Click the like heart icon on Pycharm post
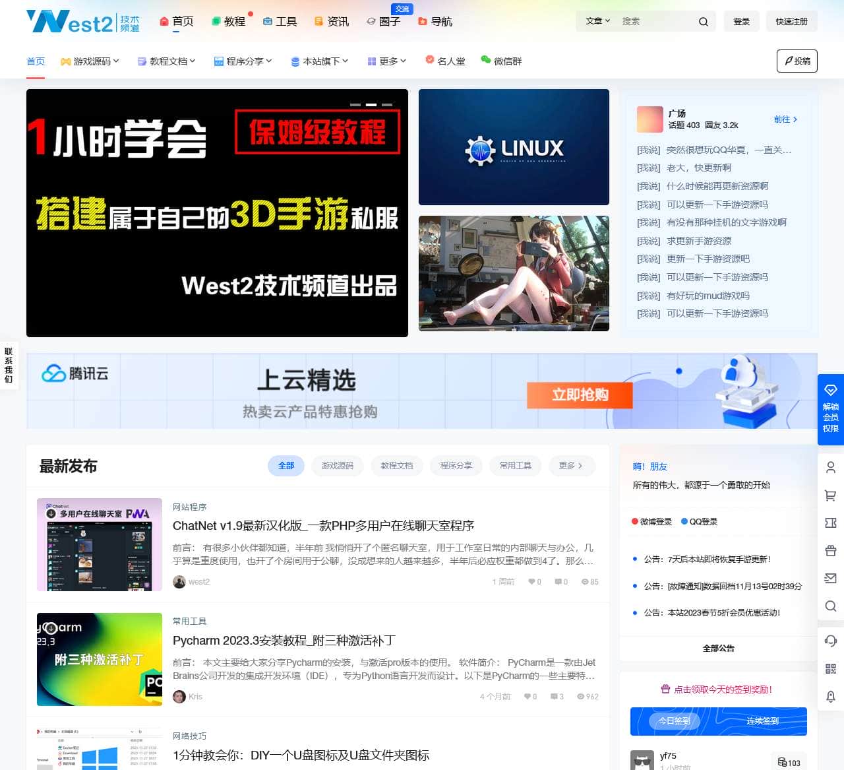 coord(527,697)
